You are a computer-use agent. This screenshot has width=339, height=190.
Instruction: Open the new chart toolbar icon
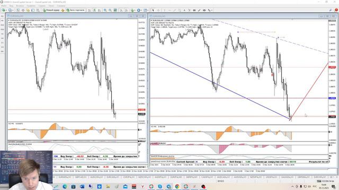click(x=4, y=10)
